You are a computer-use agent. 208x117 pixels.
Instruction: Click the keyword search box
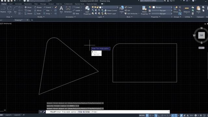click(151, 1)
